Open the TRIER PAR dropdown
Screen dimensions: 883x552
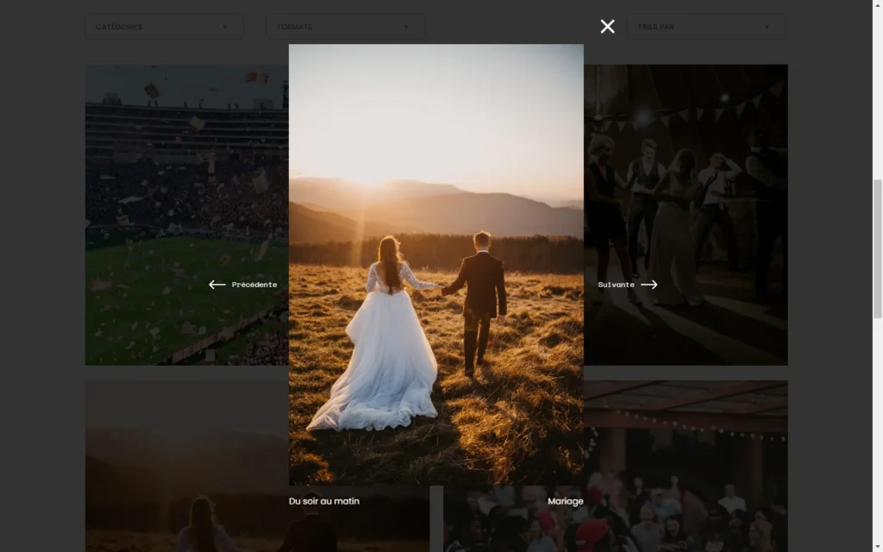(706, 27)
